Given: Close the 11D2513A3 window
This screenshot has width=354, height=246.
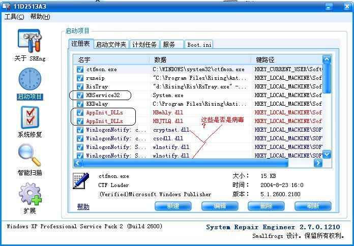Looking at the screenshot, I should (x=347, y=7).
